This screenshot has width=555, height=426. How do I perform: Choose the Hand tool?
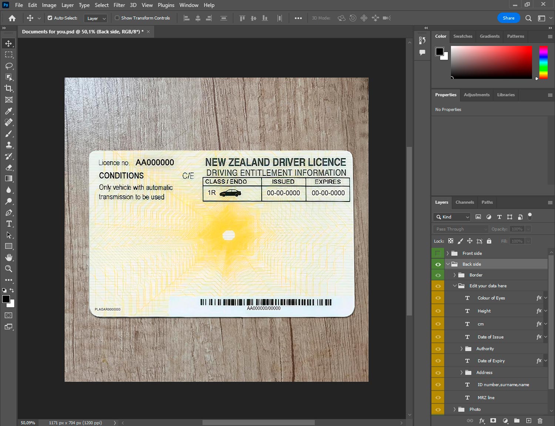(9, 257)
